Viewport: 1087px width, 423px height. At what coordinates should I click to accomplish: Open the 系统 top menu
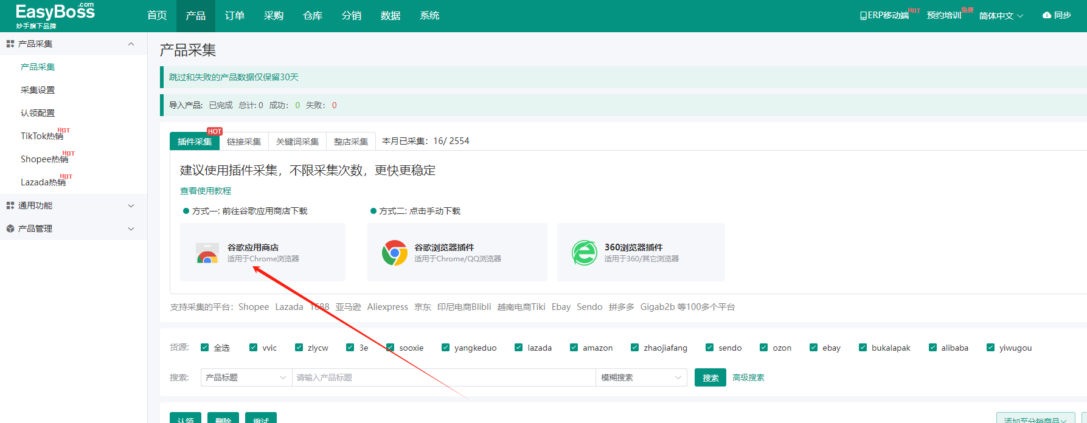(x=429, y=16)
